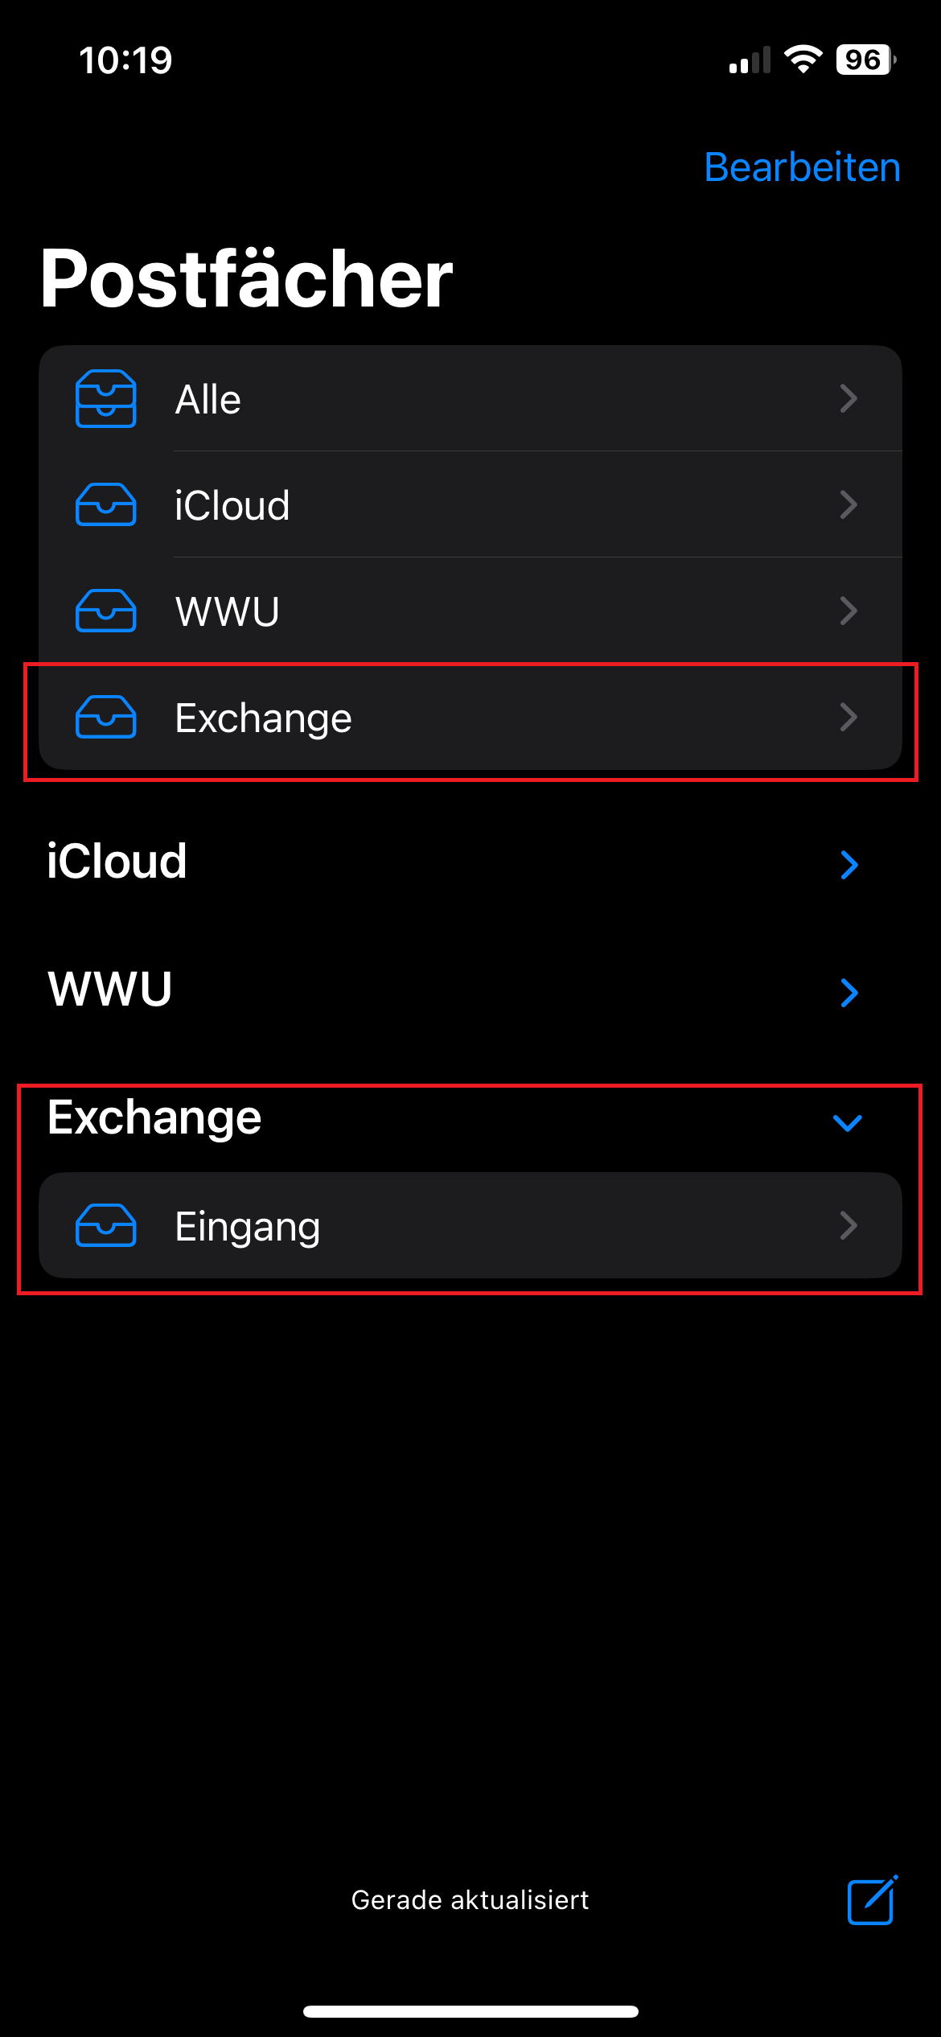The height and width of the screenshot is (2037, 941).
Task: Tap the Gerade aktualisiert status text
Action: pos(470,1900)
